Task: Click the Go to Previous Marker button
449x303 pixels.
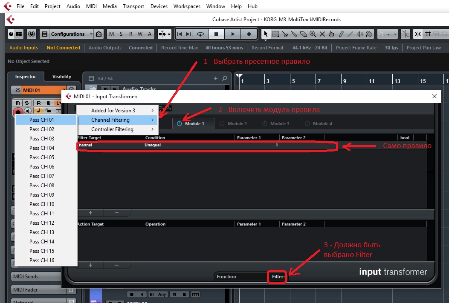Action: (180, 34)
